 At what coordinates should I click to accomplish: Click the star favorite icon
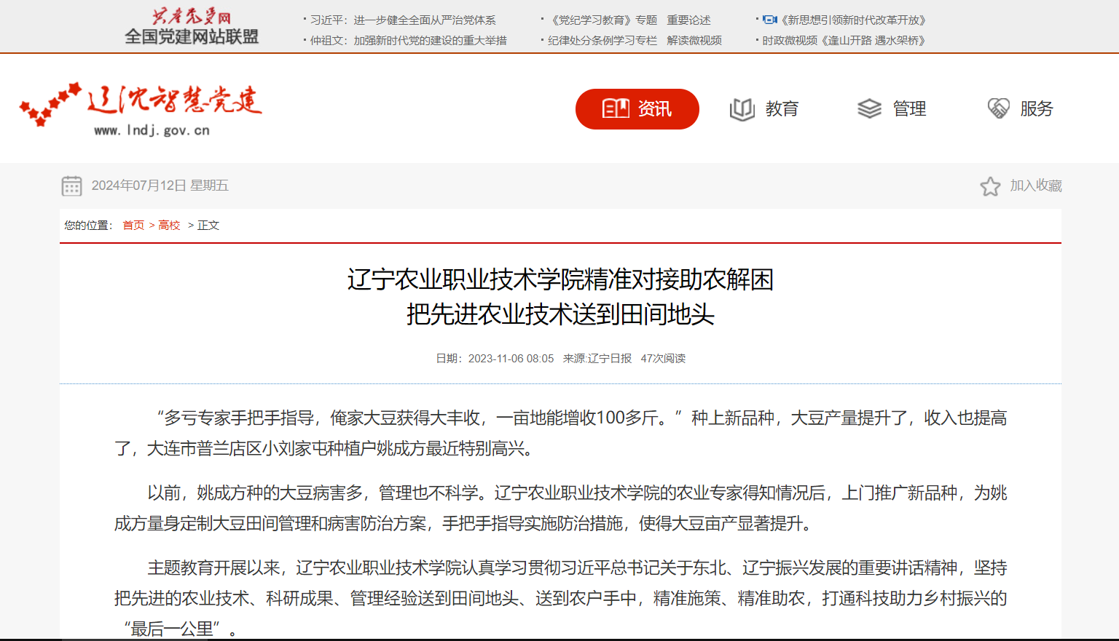click(990, 186)
